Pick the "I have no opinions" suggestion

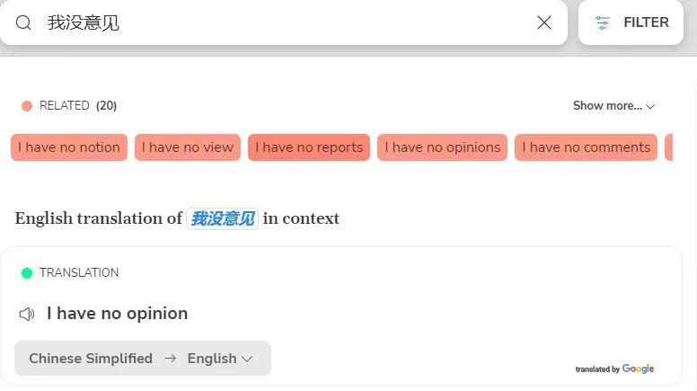click(x=442, y=147)
